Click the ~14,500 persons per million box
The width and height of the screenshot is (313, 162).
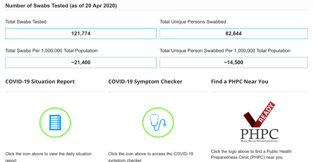[233, 62]
